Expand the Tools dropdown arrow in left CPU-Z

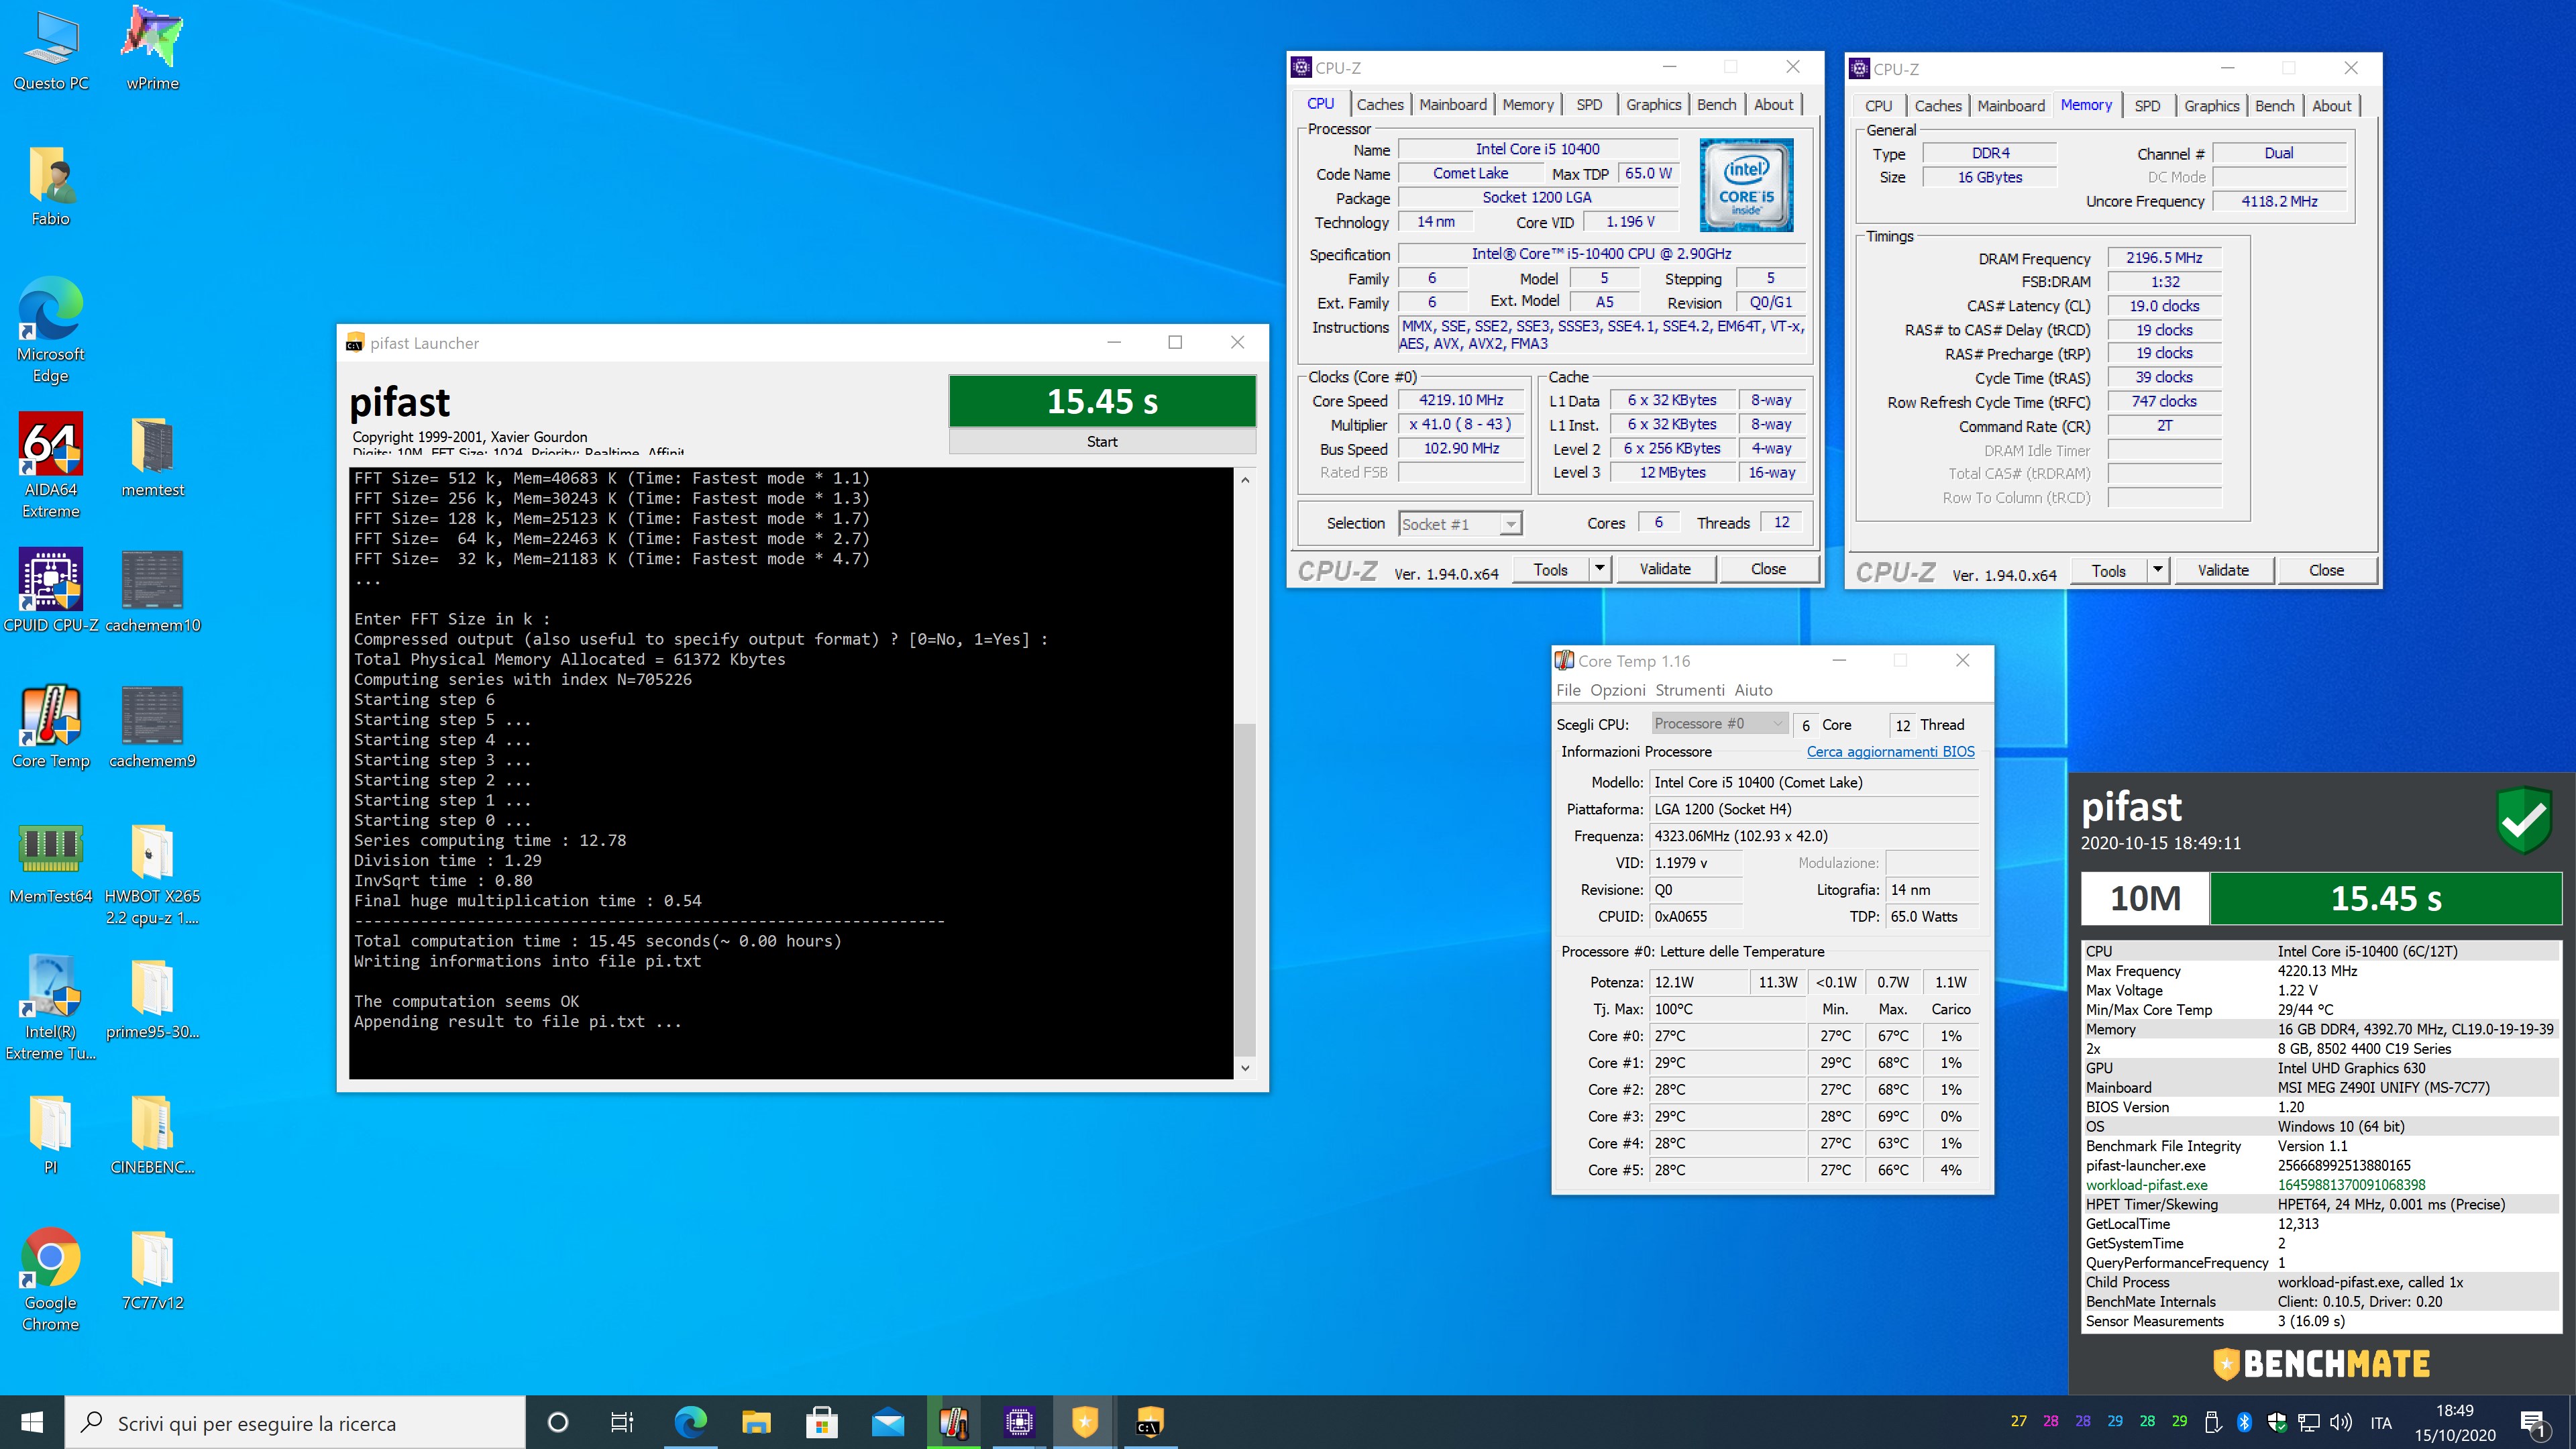click(x=1599, y=569)
